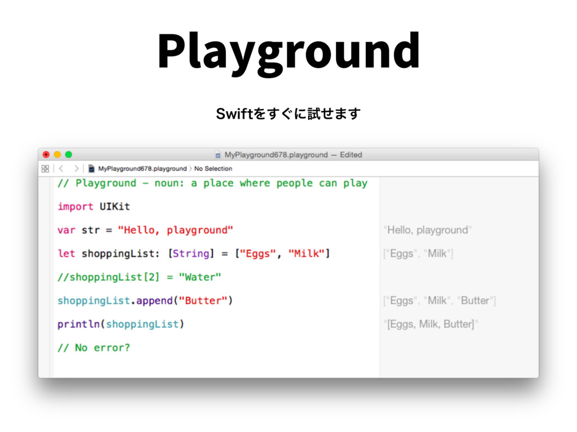Image resolution: width=577 pixels, height=432 pixels.
Task: Open MyPlayground678.playground in jump bar
Action: click(143, 169)
